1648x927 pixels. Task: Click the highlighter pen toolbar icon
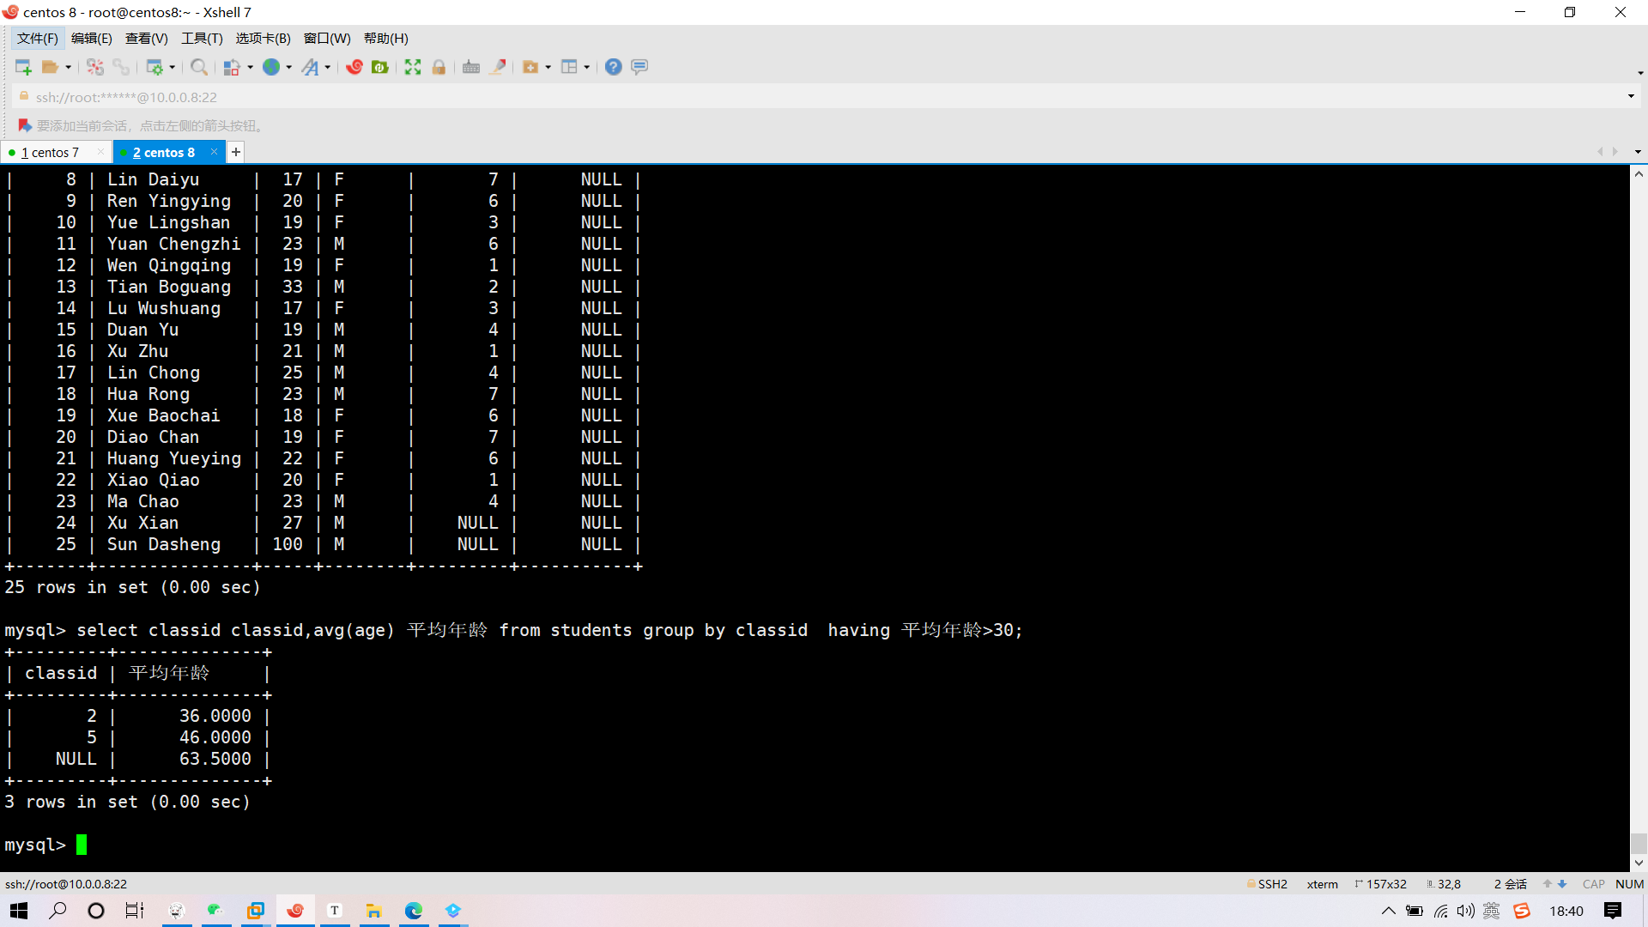coord(497,67)
